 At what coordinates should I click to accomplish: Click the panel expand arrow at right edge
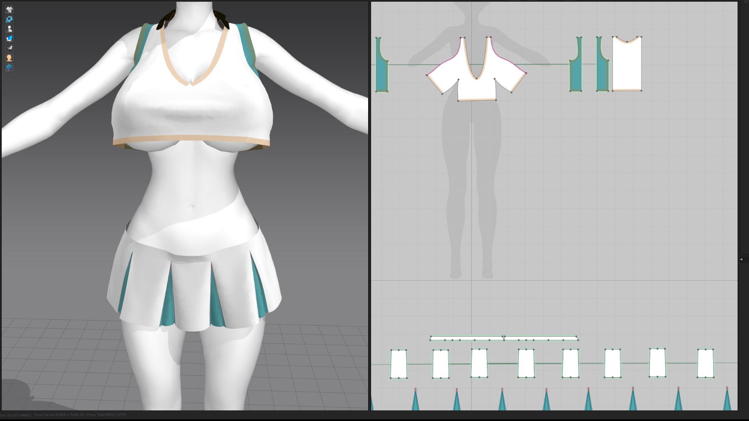point(742,259)
